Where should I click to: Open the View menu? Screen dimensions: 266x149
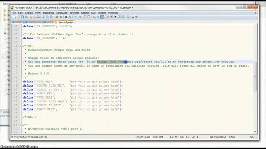pos(38,13)
